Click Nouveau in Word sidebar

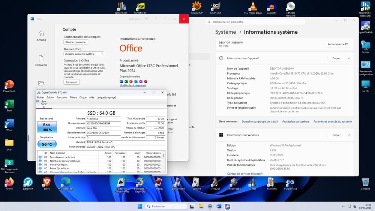(41, 61)
